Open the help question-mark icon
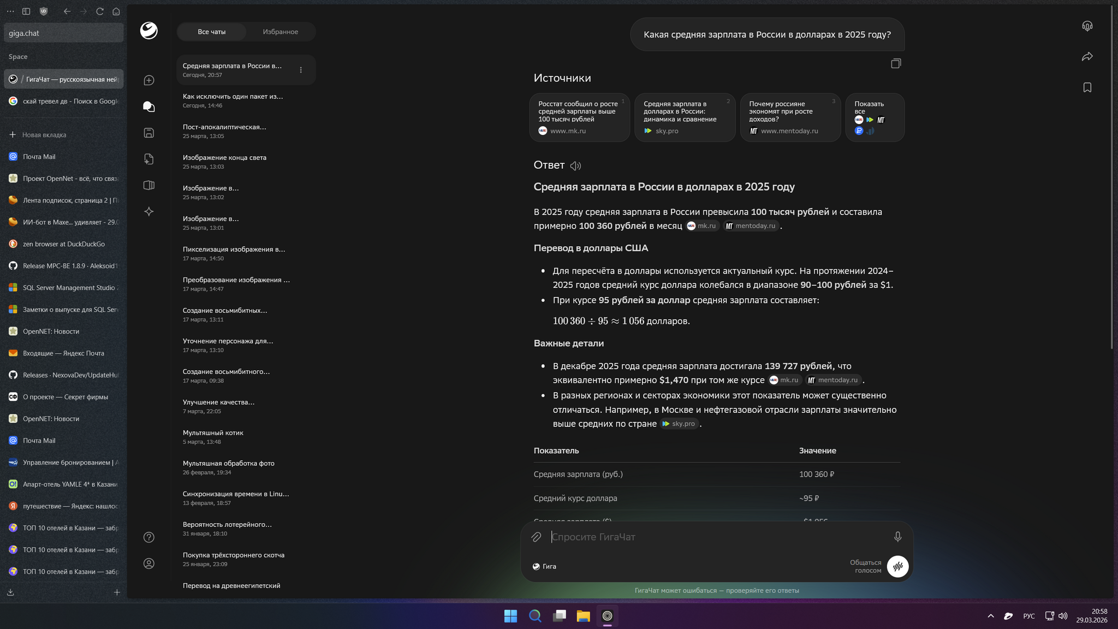Screen dimensions: 1118x629 (149, 537)
